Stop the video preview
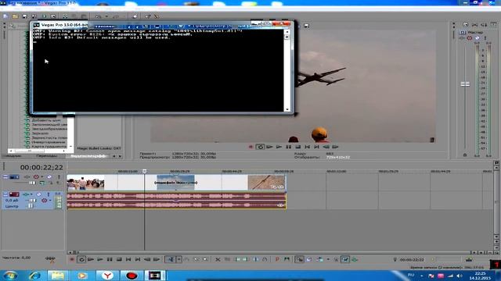The image size is (501, 281). click(x=297, y=147)
